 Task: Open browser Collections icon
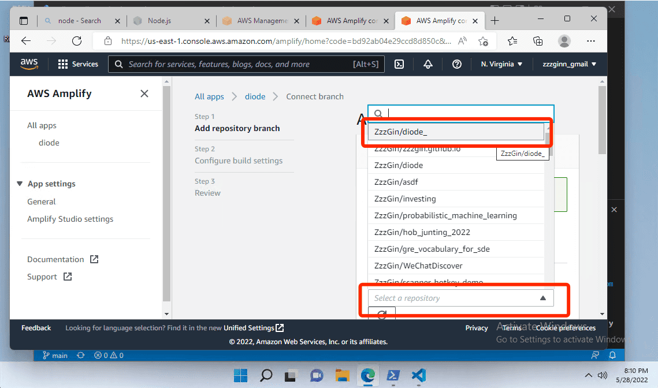point(538,40)
